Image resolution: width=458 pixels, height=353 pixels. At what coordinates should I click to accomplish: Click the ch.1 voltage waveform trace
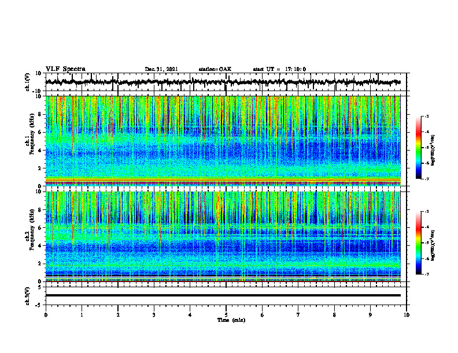(223, 82)
